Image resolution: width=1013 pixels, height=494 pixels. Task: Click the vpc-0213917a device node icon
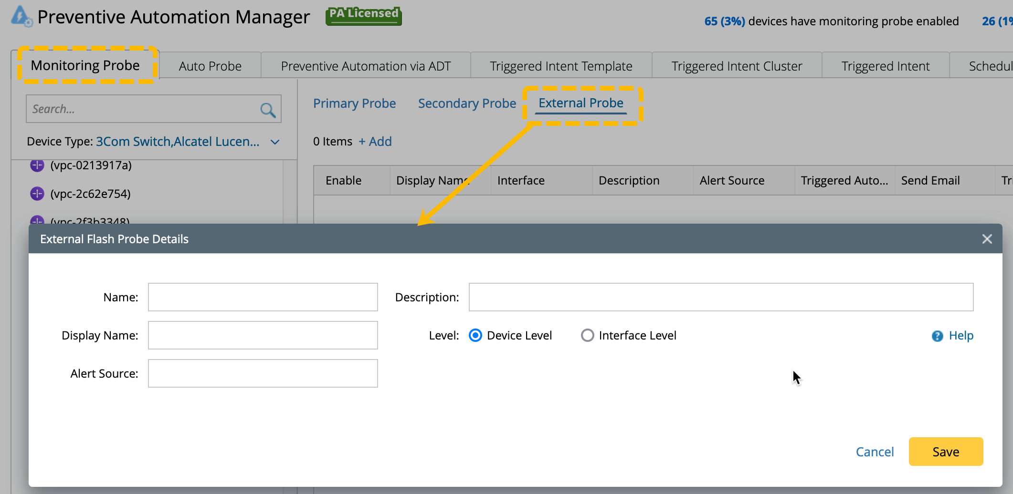click(37, 165)
